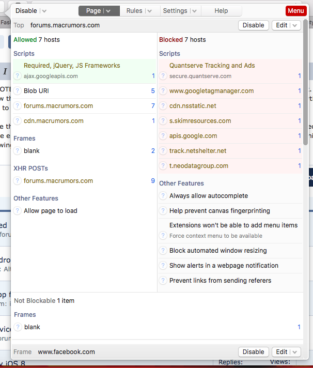The width and height of the screenshot is (313, 368).
Task: Click help icon beside blank under Allowed Frames
Action: click(x=17, y=151)
